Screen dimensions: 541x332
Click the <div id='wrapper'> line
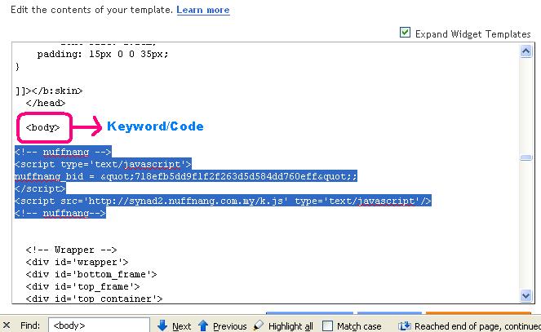77,262
